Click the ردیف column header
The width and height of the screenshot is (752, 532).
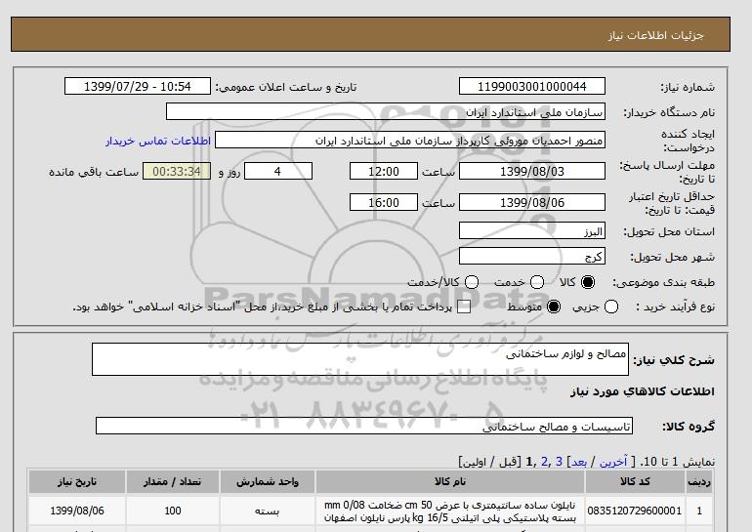[x=698, y=481]
